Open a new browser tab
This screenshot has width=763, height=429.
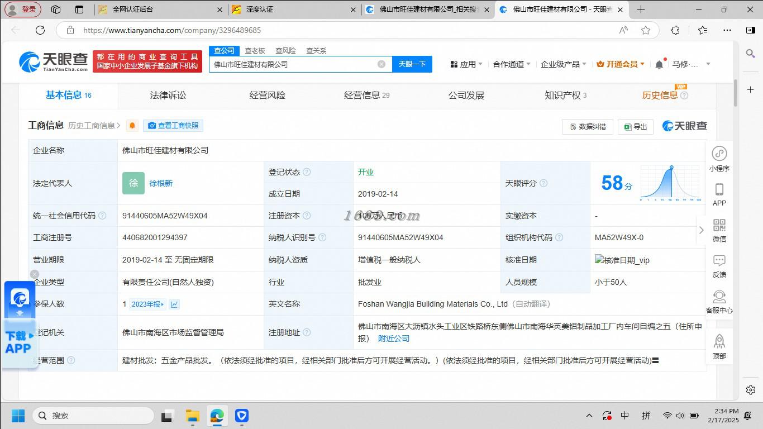[x=641, y=9]
